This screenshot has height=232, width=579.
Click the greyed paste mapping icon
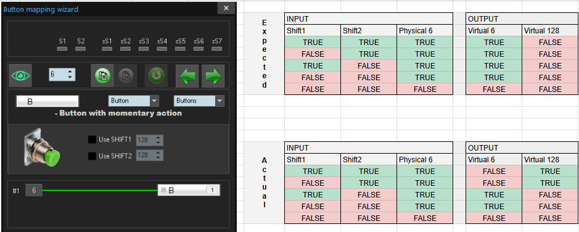point(126,76)
